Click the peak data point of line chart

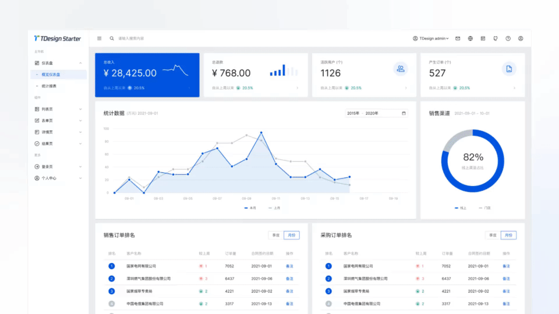(261, 133)
